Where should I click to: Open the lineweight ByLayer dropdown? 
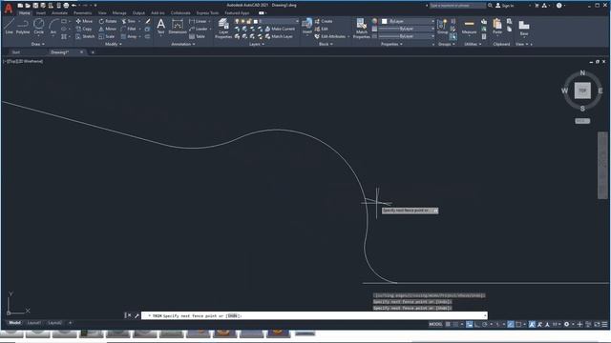pos(407,29)
